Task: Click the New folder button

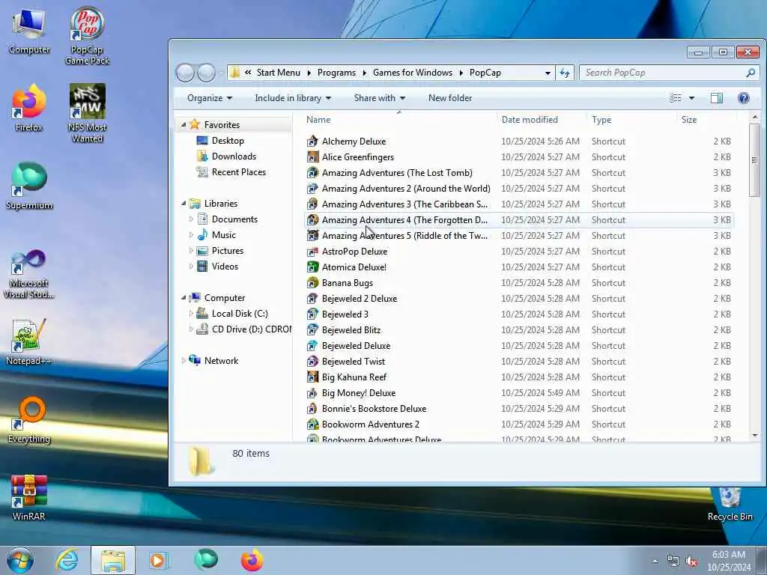Action: (450, 98)
